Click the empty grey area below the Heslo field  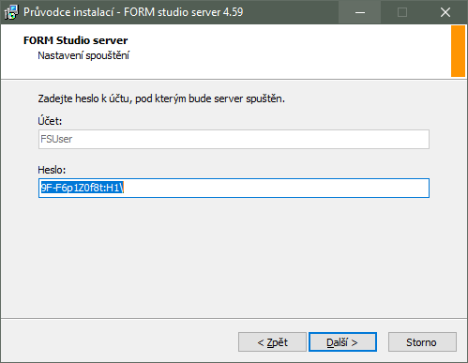[x=234, y=256]
